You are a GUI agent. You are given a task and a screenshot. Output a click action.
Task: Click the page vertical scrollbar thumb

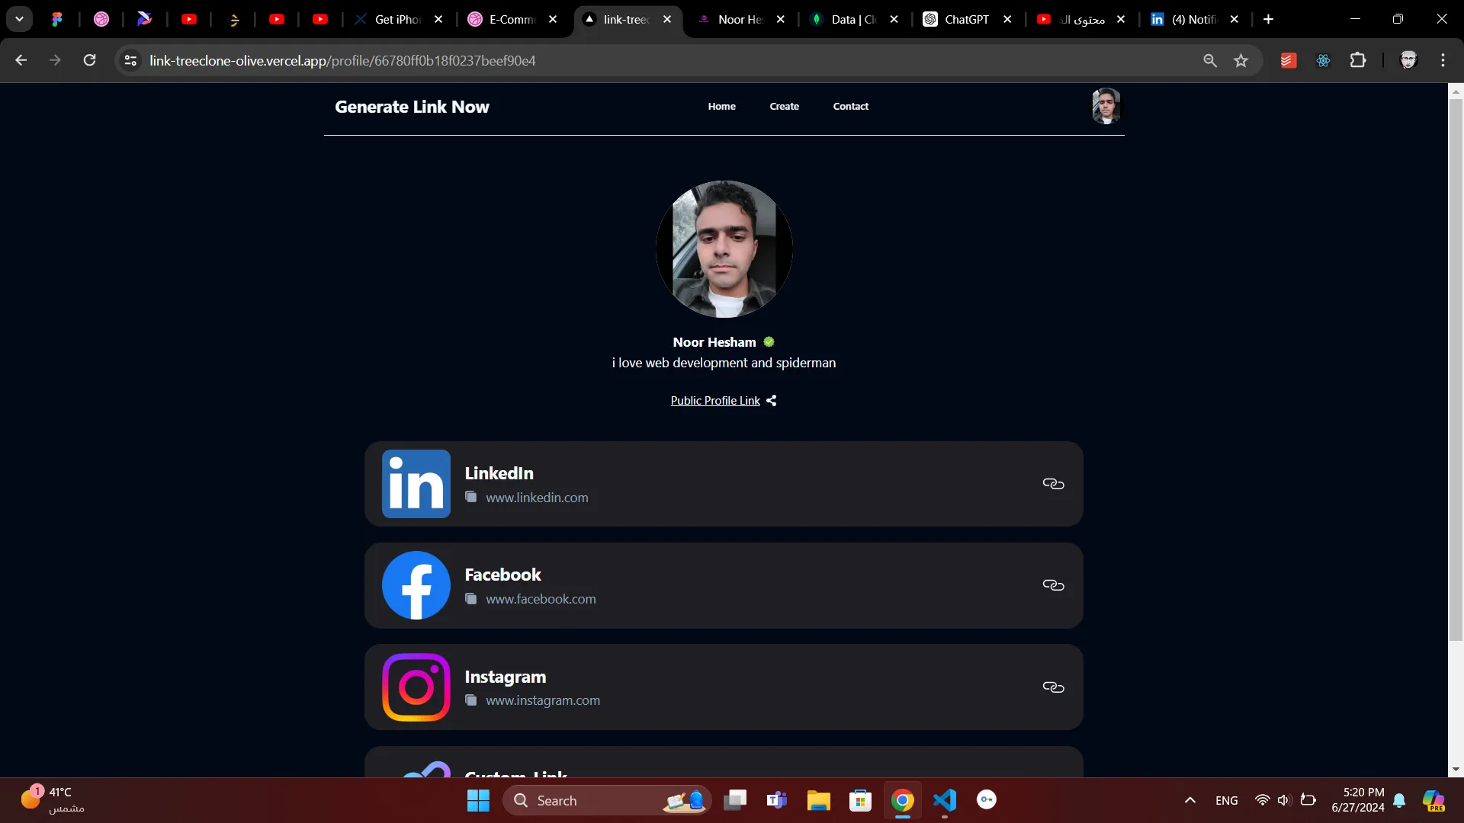(x=1456, y=370)
